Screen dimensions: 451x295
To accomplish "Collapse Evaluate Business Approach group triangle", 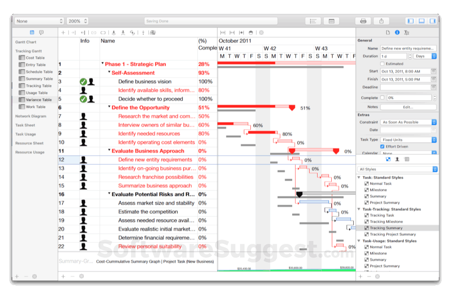I will (x=109, y=150).
